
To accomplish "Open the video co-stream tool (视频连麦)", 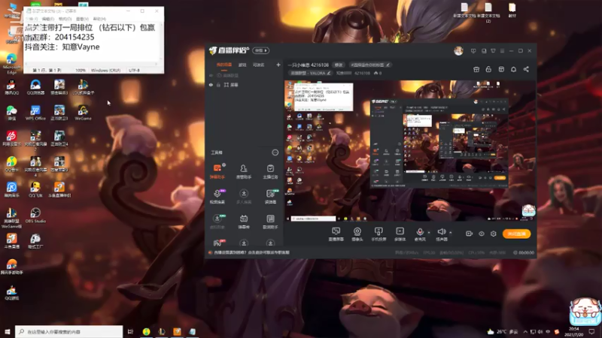I will tap(217, 196).
